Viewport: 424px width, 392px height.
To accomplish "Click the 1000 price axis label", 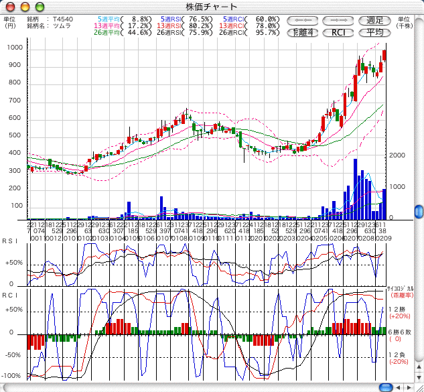I will point(15,48).
